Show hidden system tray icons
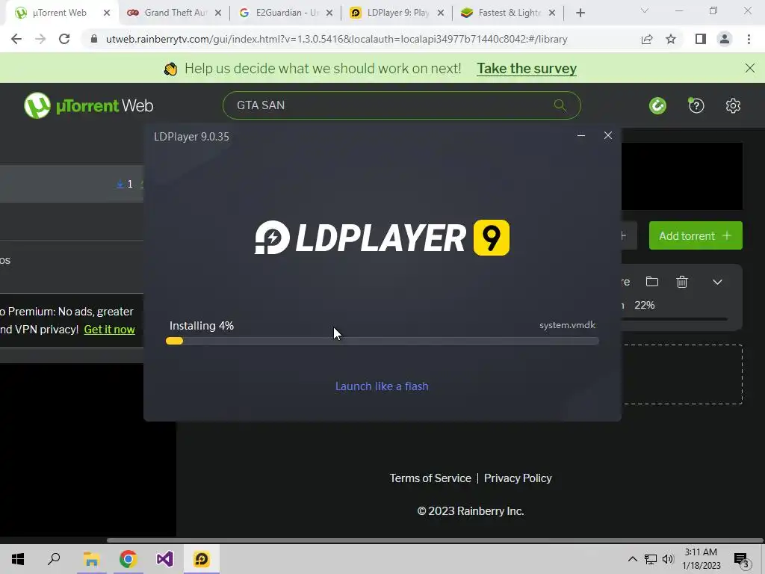 [x=632, y=559]
